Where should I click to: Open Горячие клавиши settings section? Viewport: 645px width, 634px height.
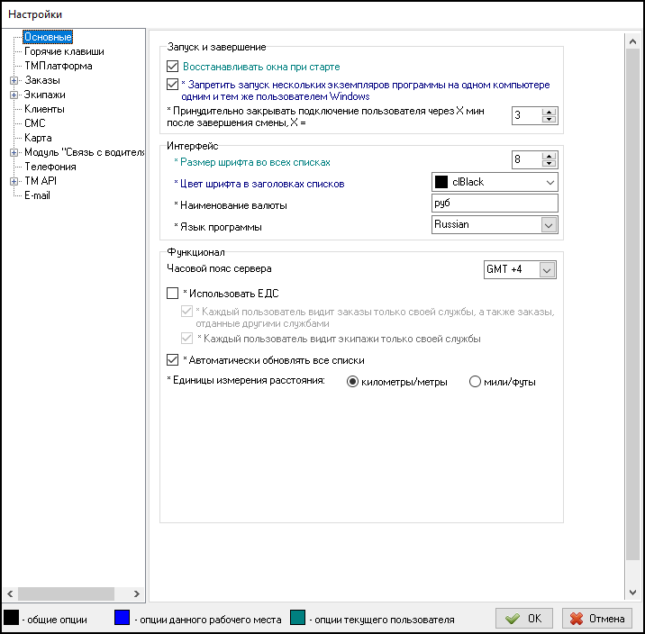coord(63,51)
